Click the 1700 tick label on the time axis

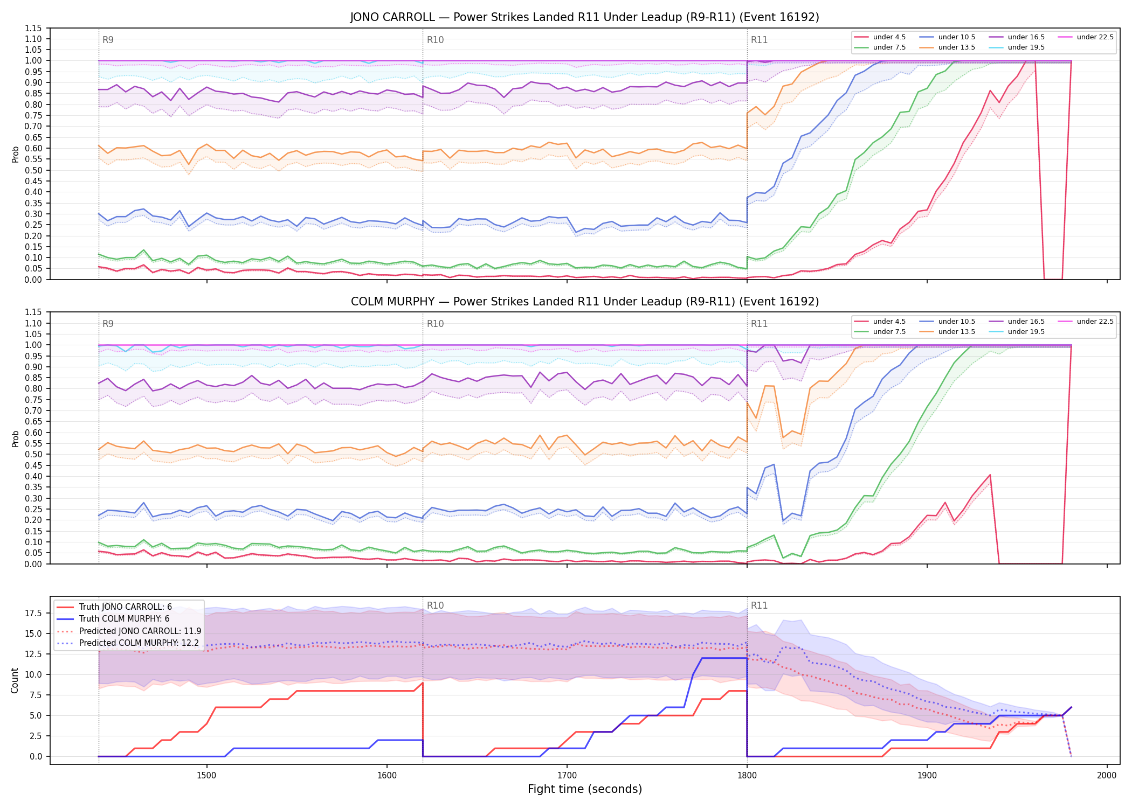[x=567, y=776]
